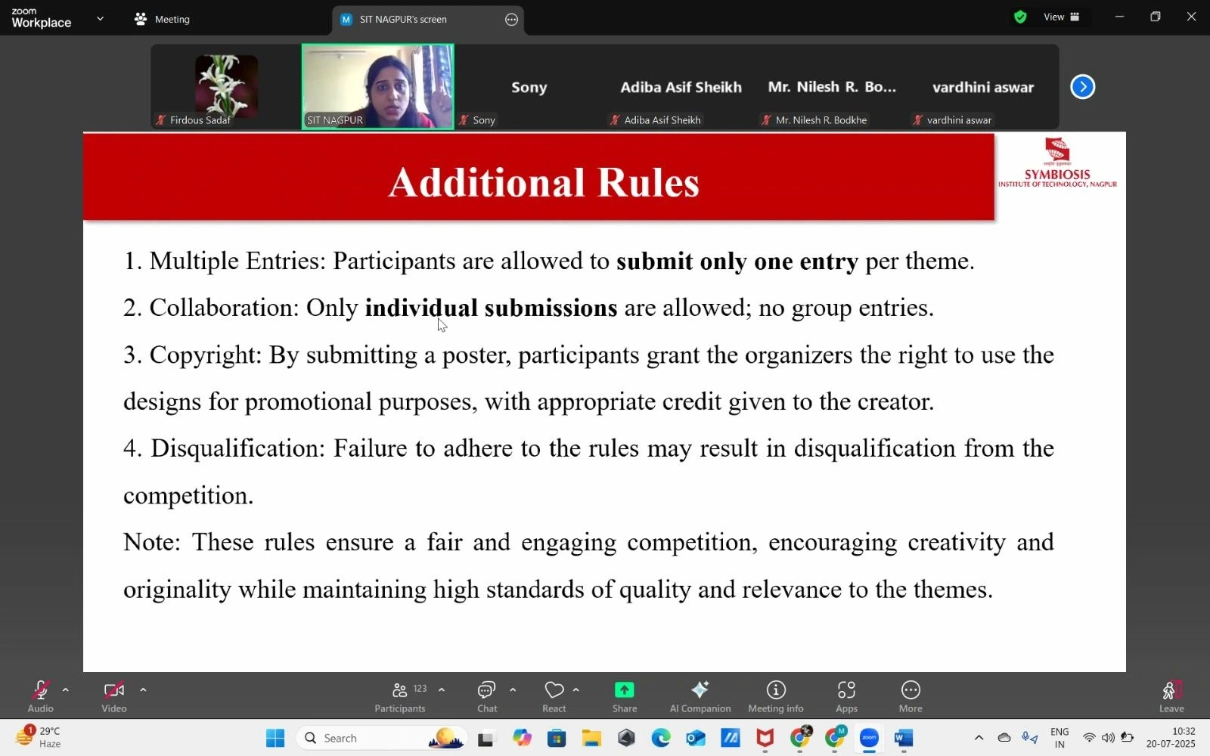Image resolution: width=1210 pixels, height=756 pixels.
Task: Click the Leave meeting button
Action: click(1171, 696)
